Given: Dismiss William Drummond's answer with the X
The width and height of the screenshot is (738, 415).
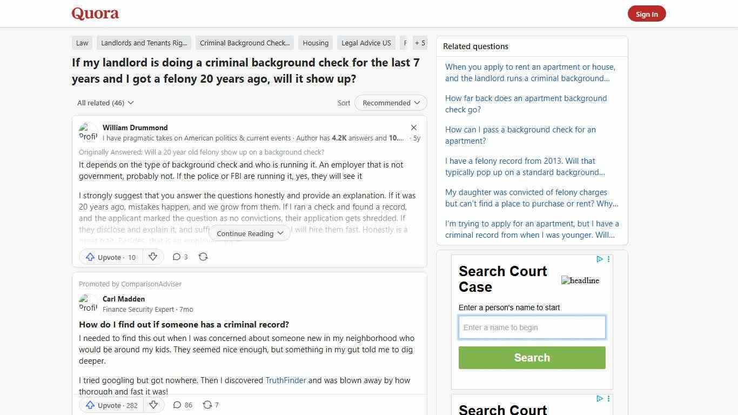Looking at the screenshot, I should click(414, 128).
